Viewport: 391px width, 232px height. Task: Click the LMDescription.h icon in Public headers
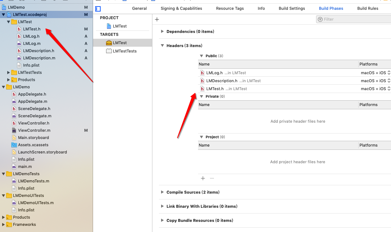202,81
